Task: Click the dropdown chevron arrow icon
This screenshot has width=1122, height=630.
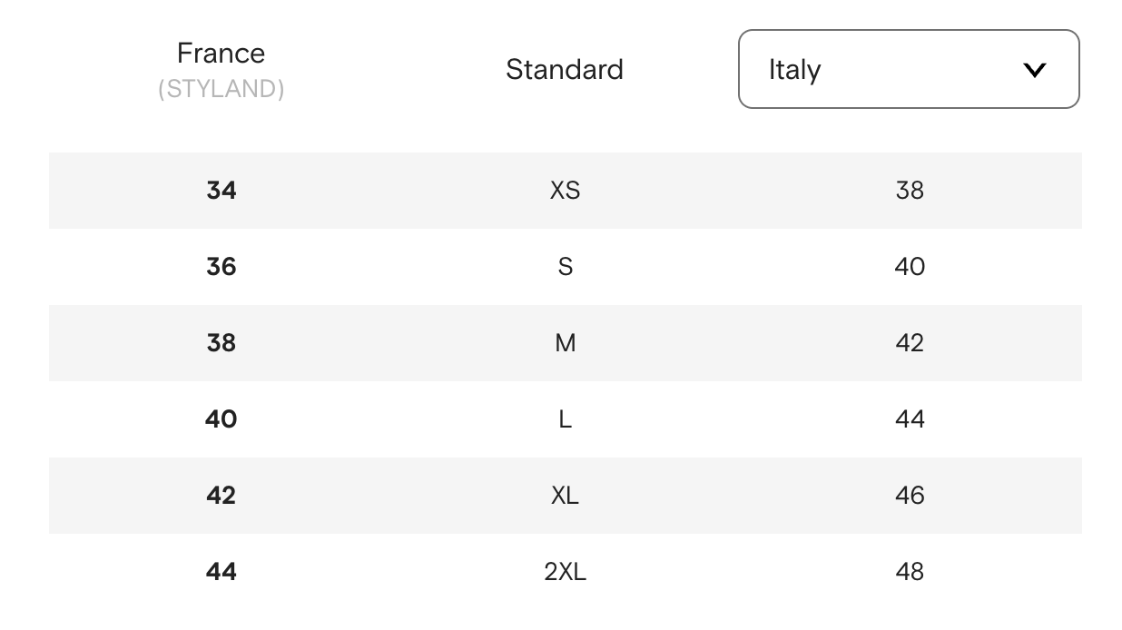Action: tap(1035, 70)
